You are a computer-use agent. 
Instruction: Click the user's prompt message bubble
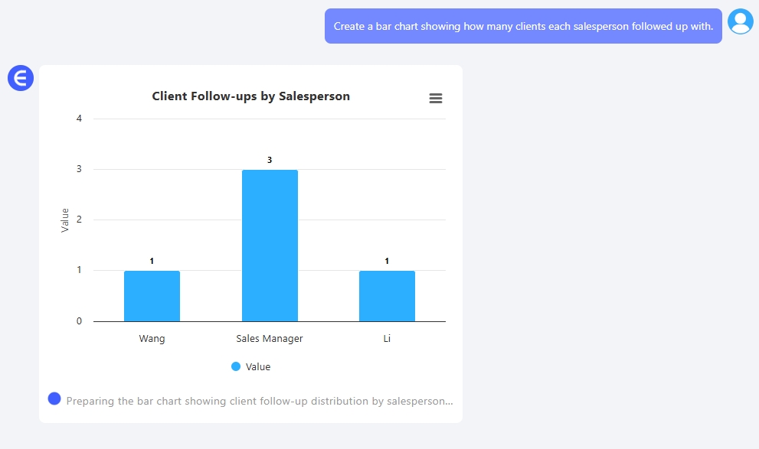pos(523,26)
